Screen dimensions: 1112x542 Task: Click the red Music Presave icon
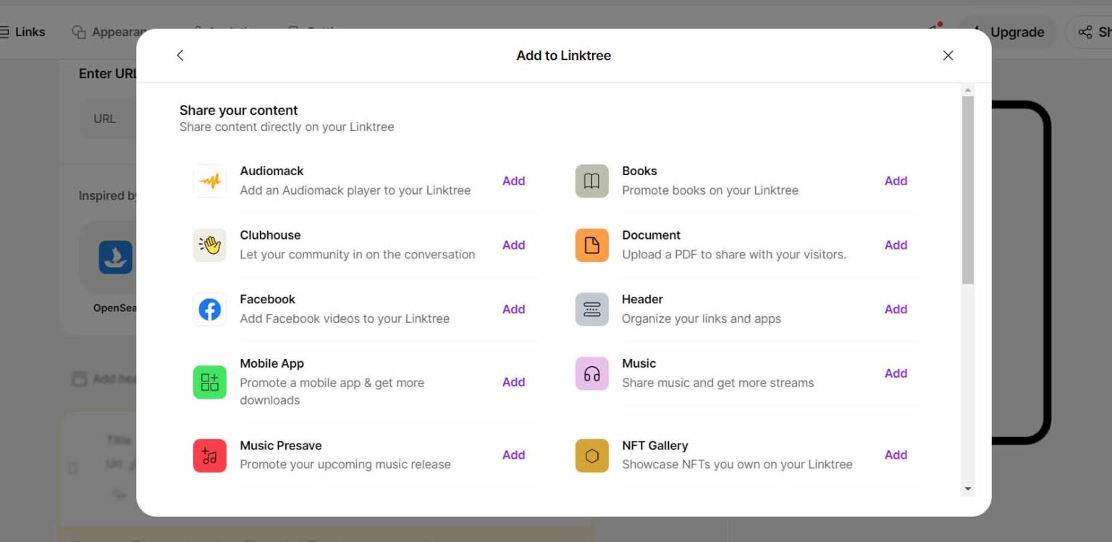click(210, 456)
